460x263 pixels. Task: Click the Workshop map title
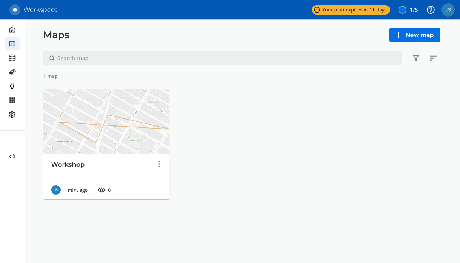68,164
